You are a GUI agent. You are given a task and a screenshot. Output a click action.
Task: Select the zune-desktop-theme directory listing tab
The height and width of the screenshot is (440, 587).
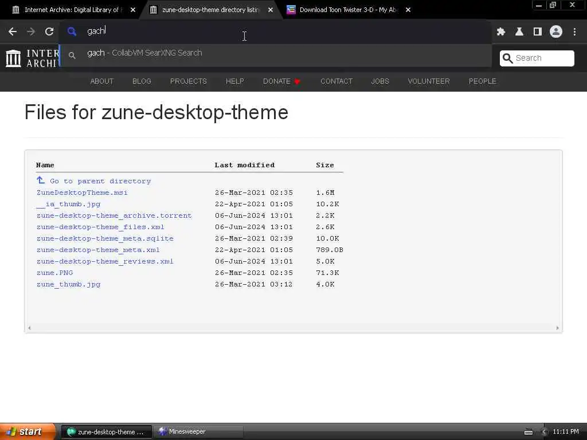(x=210, y=10)
